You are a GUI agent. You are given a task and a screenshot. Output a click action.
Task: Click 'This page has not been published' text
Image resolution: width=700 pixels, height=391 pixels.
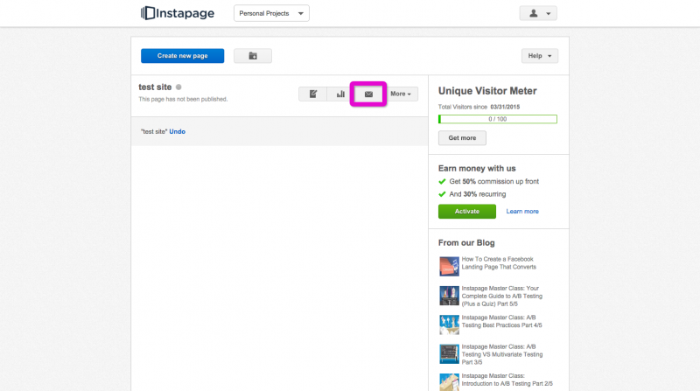(x=183, y=99)
